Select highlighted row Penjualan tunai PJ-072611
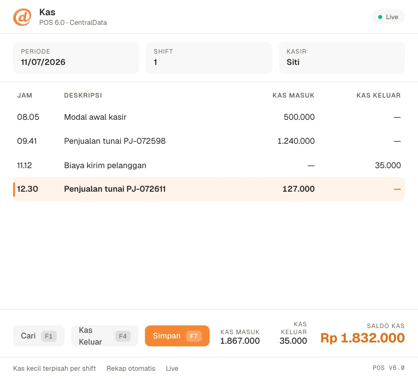 click(x=209, y=189)
